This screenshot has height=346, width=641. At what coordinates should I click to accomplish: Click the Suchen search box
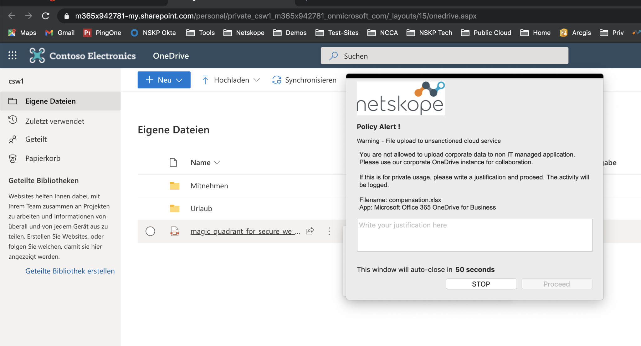[x=444, y=56]
